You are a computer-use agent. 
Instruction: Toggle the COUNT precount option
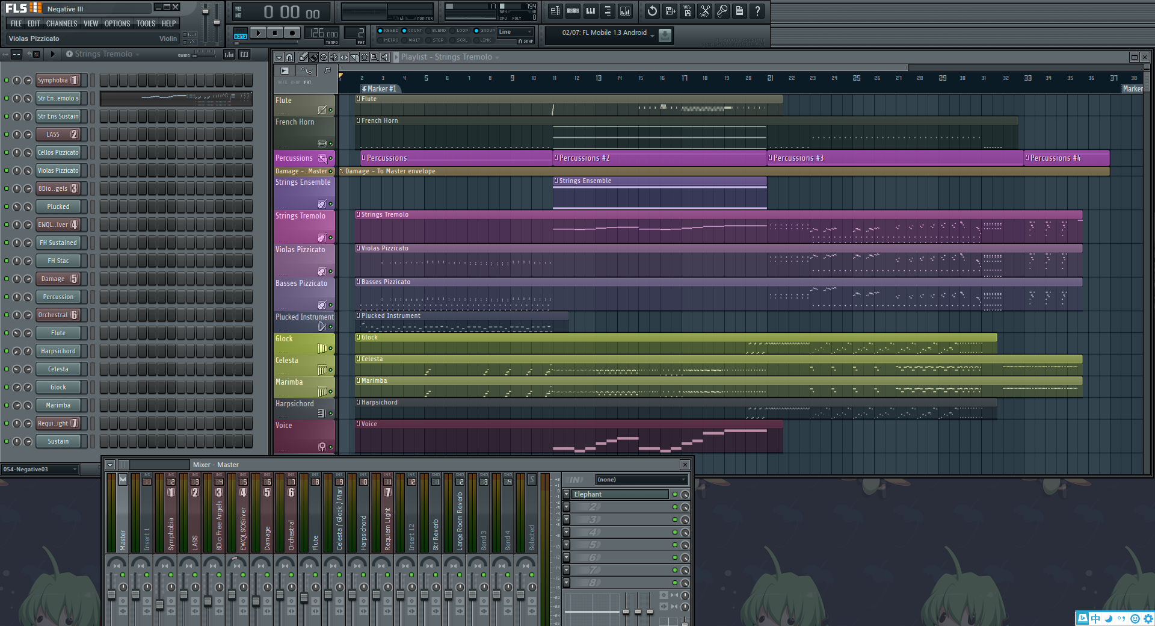pos(411,31)
